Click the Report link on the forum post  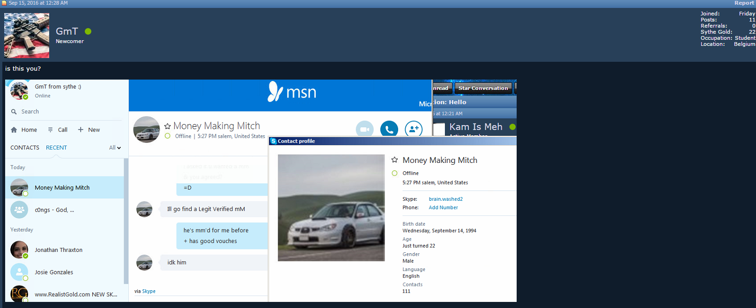(744, 3)
